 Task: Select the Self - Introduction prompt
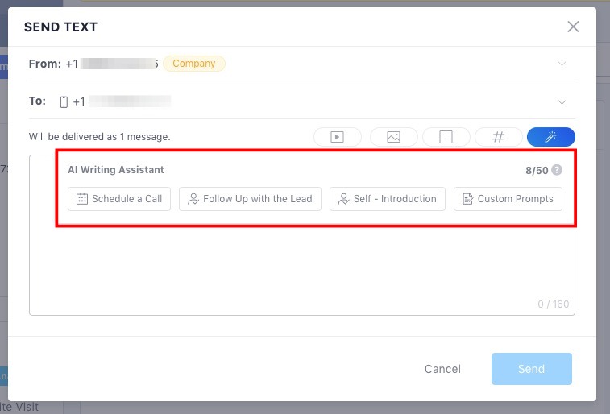pyautogui.click(x=388, y=199)
